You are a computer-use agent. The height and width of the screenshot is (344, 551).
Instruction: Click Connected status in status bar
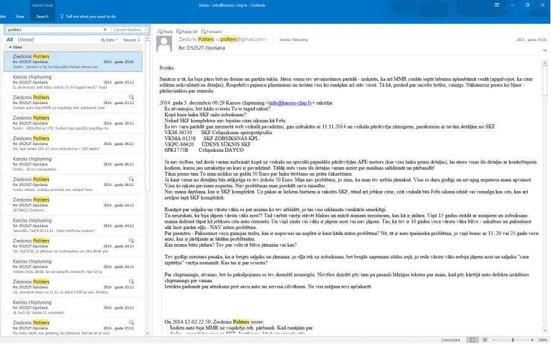tap(451, 340)
